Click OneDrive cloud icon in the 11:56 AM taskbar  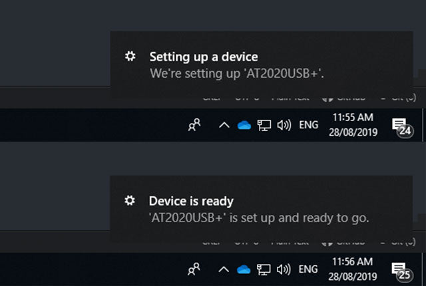point(244,269)
